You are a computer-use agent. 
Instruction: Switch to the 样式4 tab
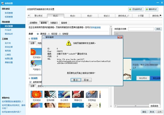click(x=73, y=16)
